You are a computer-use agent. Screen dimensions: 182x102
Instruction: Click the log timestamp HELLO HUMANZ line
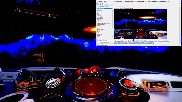tap(124, 8)
